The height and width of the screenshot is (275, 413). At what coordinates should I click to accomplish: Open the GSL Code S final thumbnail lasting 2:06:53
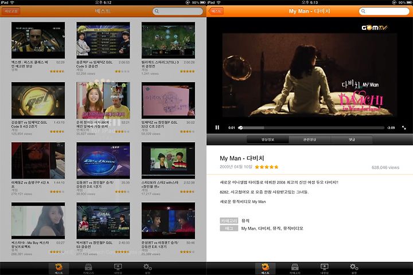[103, 40]
